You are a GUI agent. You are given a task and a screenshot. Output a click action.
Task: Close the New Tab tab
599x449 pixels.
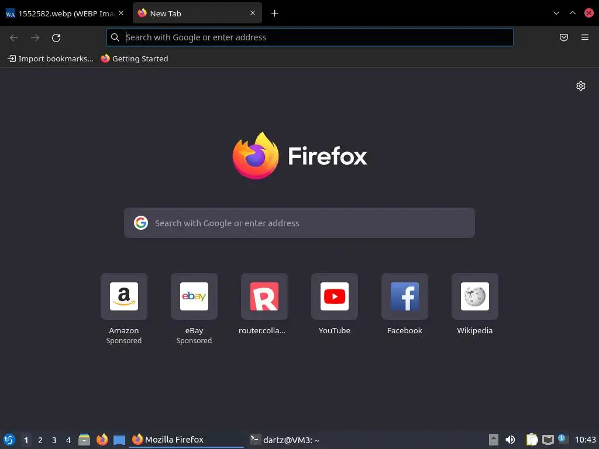pos(253,13)
